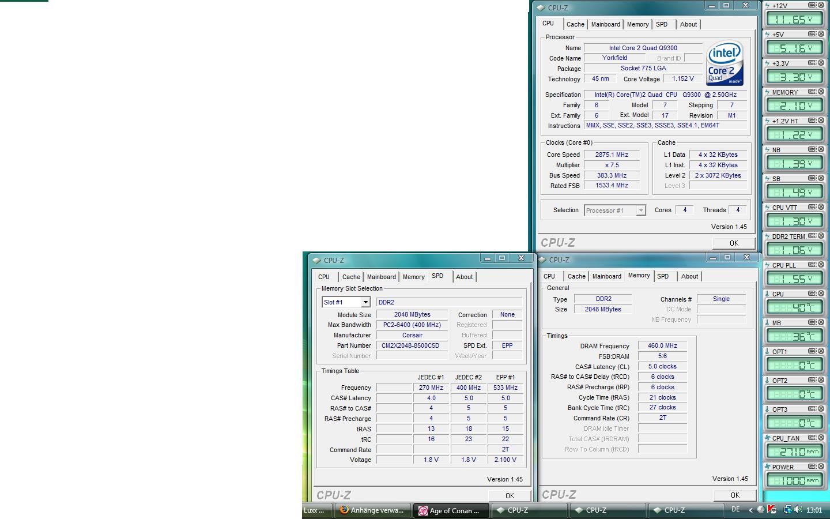This screenshot has width=830, height=519.
Task: Open the Firefox Anhänge taskbar button
Action: pyautogui.click(x=373, y=510)
